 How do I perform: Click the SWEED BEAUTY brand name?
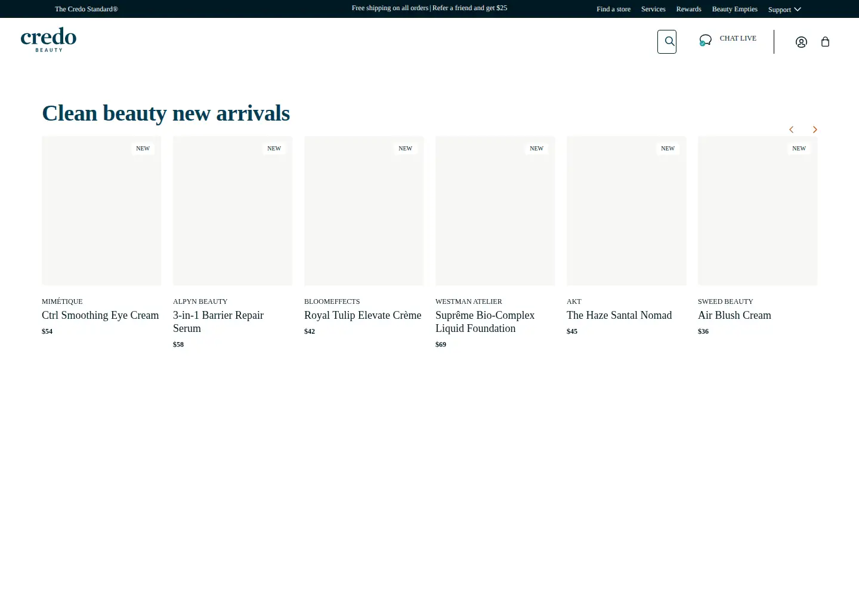coord(725,301)
